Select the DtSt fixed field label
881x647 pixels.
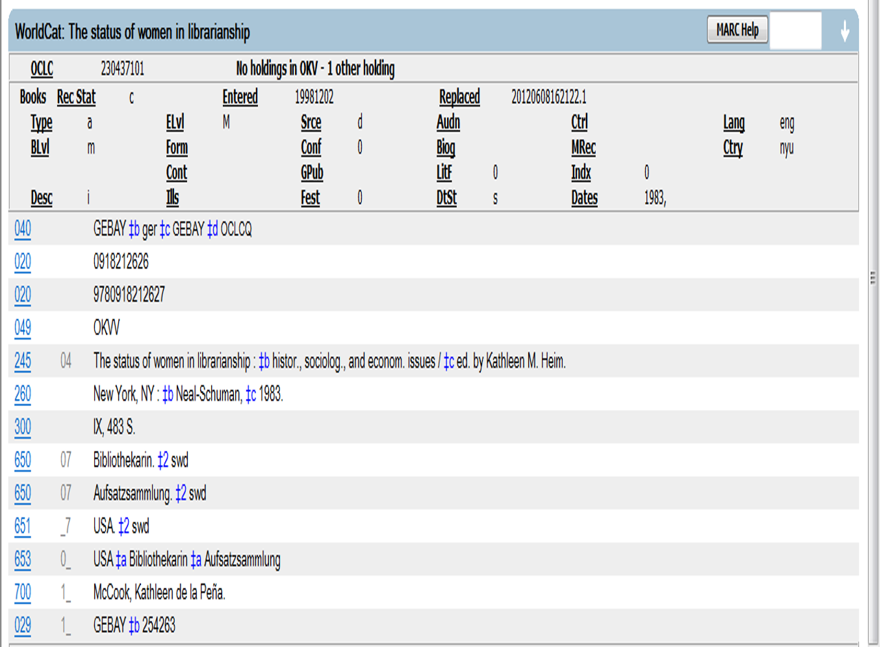(x=446, y=197)
